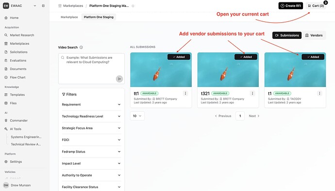Open Drew Munson user profile
This screenshot has width=335, height=191.
coord(17,185)
